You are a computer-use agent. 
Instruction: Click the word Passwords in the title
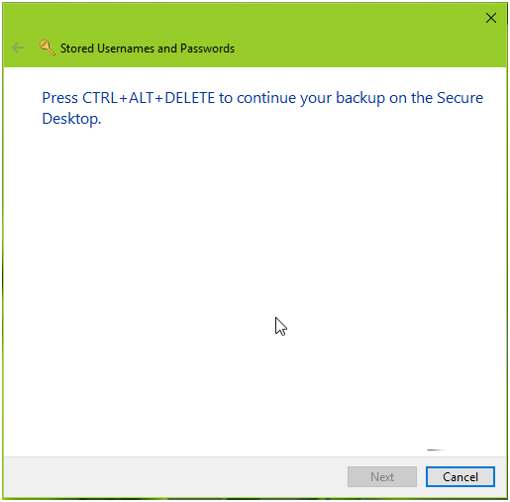pyautogui.click(x=207, y=49)
